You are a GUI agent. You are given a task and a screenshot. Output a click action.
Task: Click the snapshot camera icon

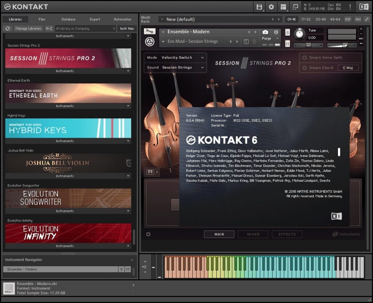[265, 32]
